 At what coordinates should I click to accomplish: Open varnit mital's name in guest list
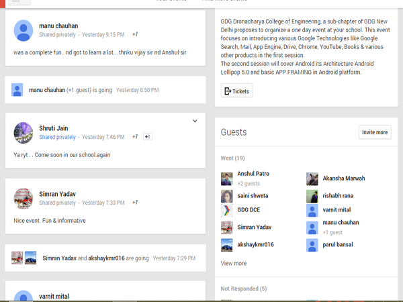[337, 210]
